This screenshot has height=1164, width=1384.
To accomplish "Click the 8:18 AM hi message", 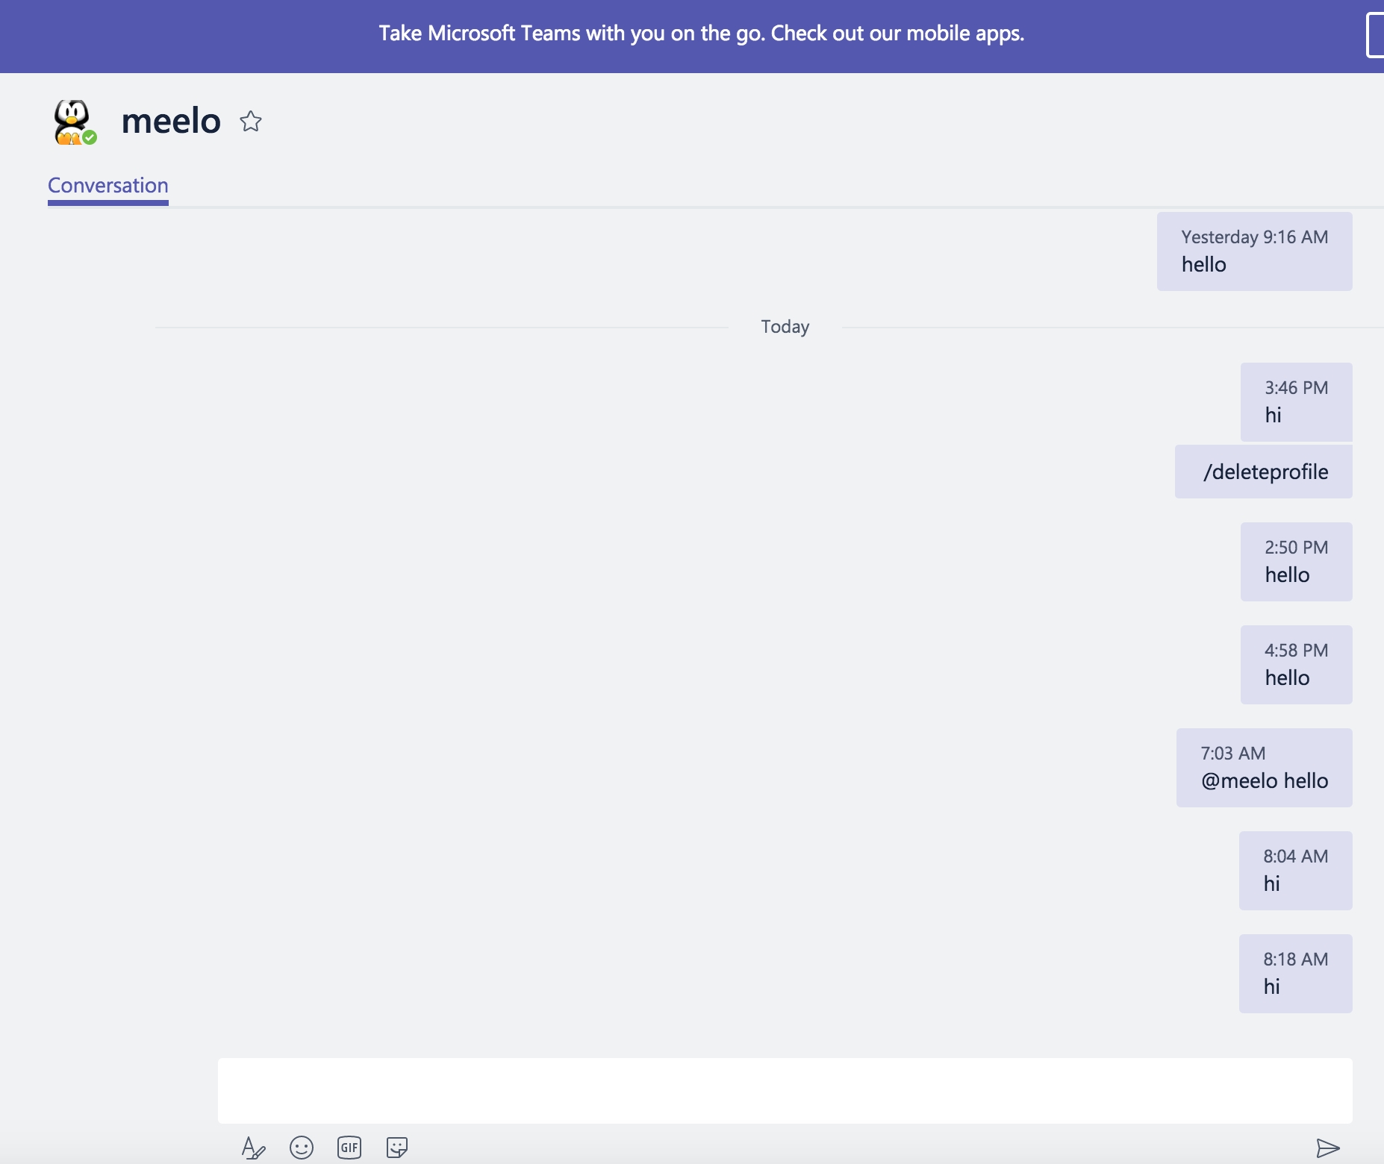I will tap(1295, 973).
